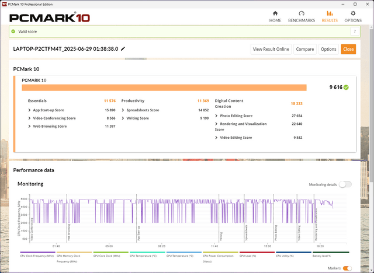The width and height of the screenshot is (374, 273).
Task: Toggle GPU Core Clock legend swatch
Action: (x=111, y=253)
